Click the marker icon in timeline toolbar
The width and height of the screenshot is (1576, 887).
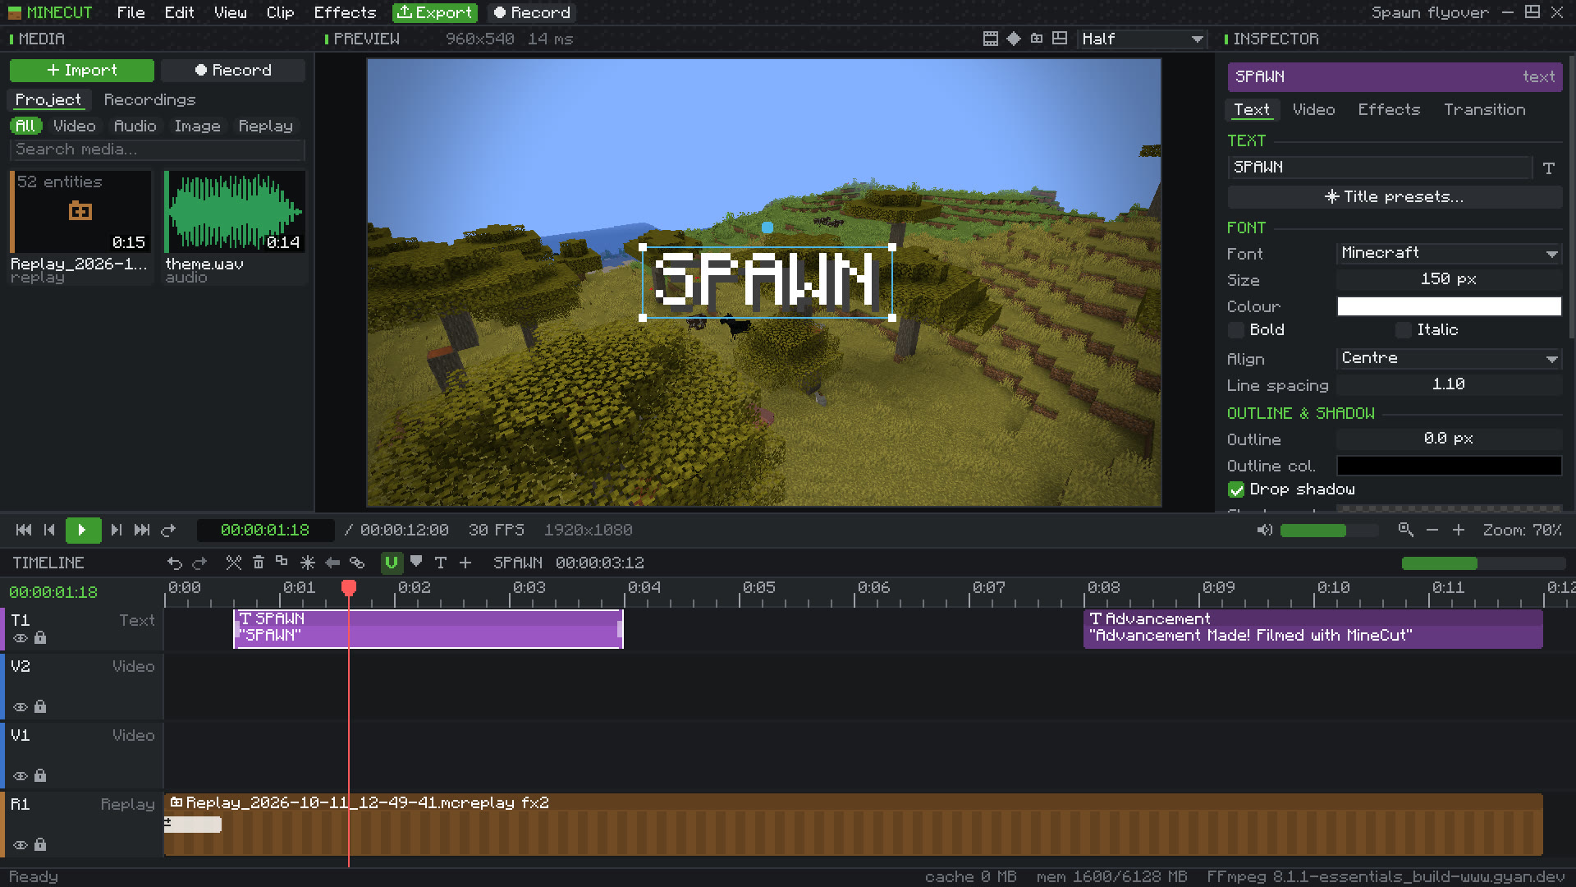point(416,562)
